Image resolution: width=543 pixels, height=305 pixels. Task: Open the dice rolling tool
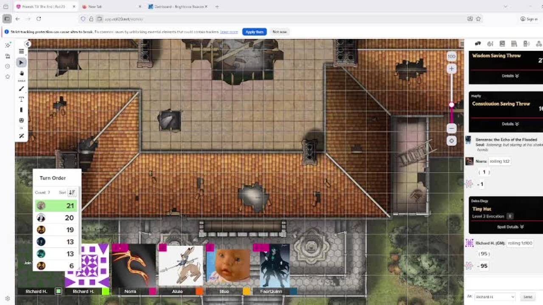21,121
